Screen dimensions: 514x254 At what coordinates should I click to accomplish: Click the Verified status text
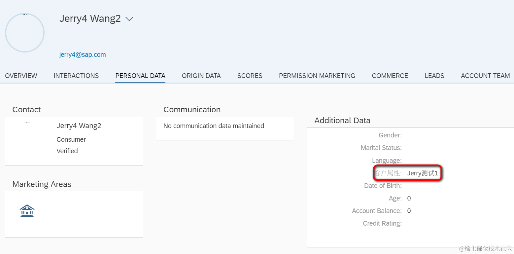tap(67, 151)
